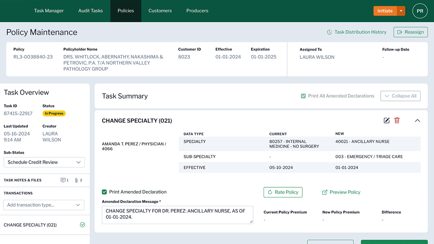The height and width of the screenshot is (244, 434).
Task: Click the green check icon beside Change Specialty (021)
Action: tap(82, 225)
